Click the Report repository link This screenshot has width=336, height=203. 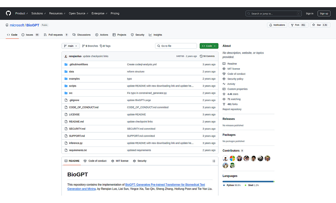click(x=232, y=109)
